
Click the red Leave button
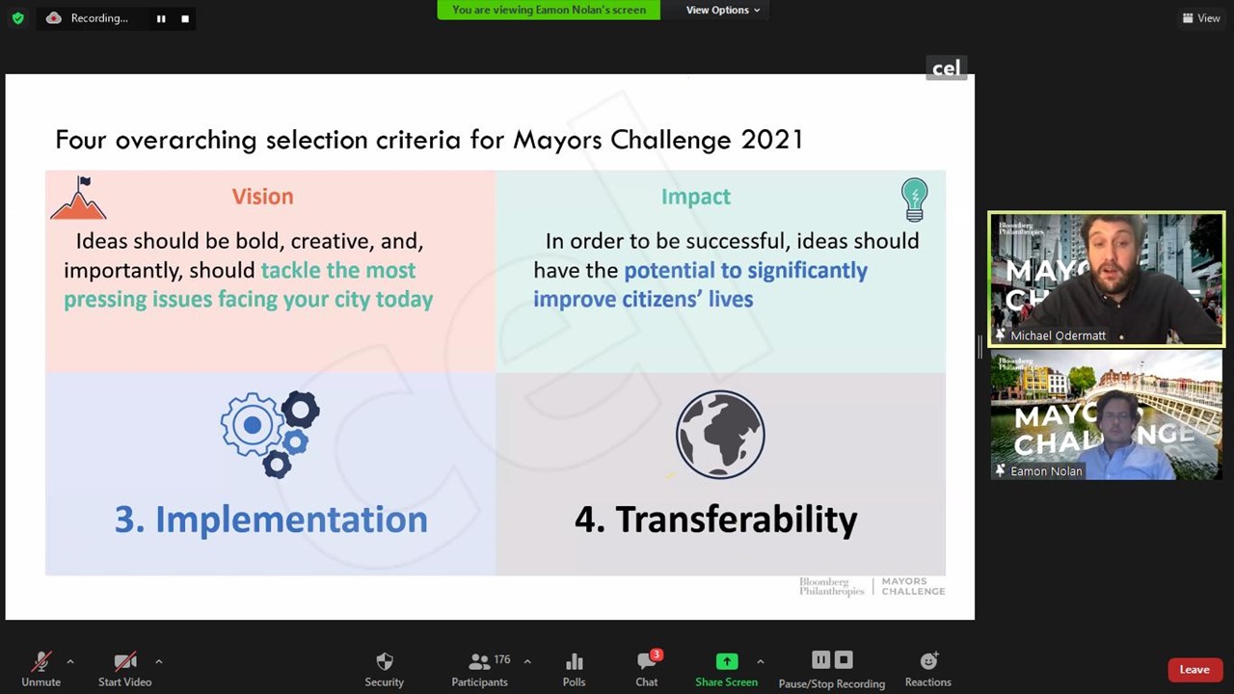tap(1194, 670)
